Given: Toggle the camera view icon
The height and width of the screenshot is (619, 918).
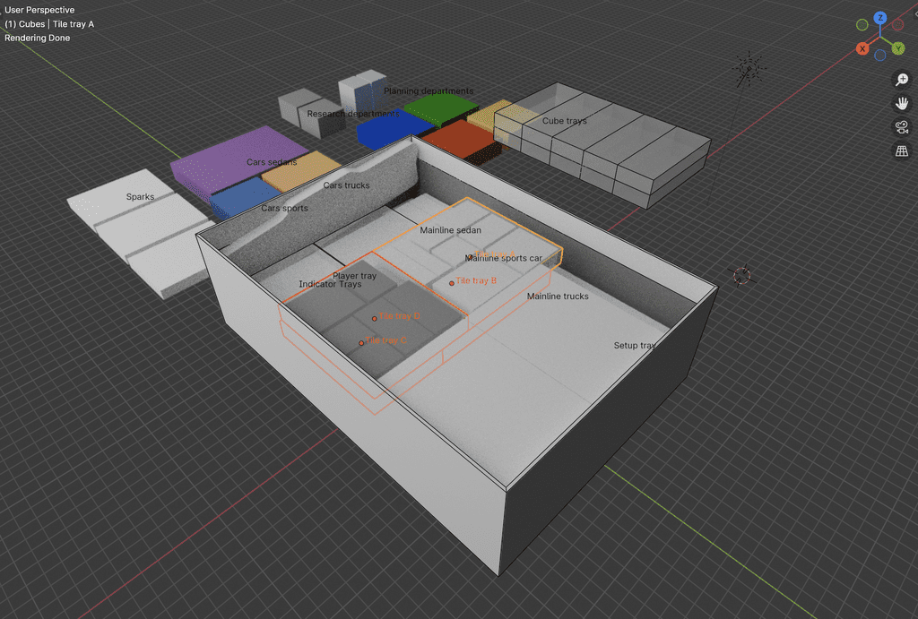Looking at the screenshot, I should coord(902,127).
